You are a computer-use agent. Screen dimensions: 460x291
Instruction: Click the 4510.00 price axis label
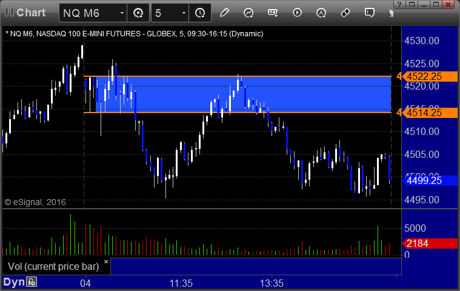click(x=422, y=131)
